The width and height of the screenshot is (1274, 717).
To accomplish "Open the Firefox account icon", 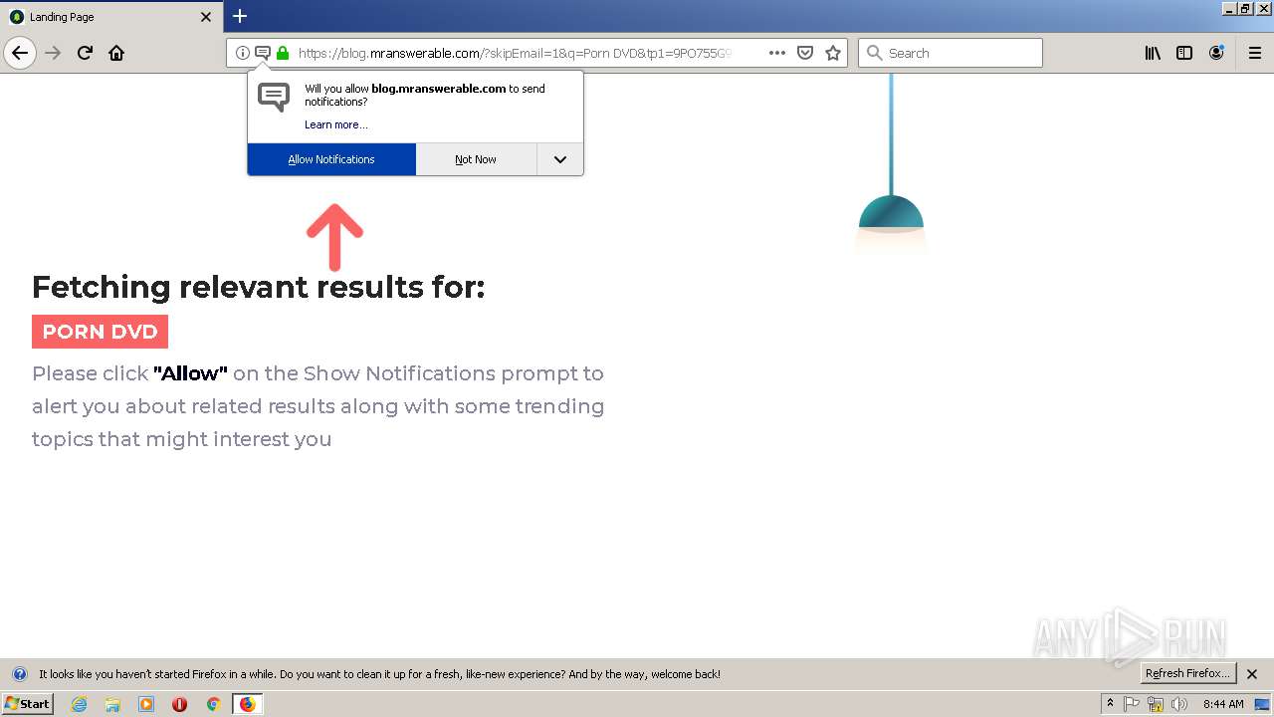I will (1216, 53).
